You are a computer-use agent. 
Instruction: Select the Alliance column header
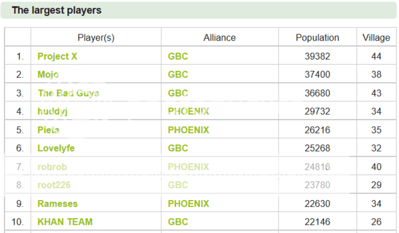pyautogui.click(x=219, y=37)
